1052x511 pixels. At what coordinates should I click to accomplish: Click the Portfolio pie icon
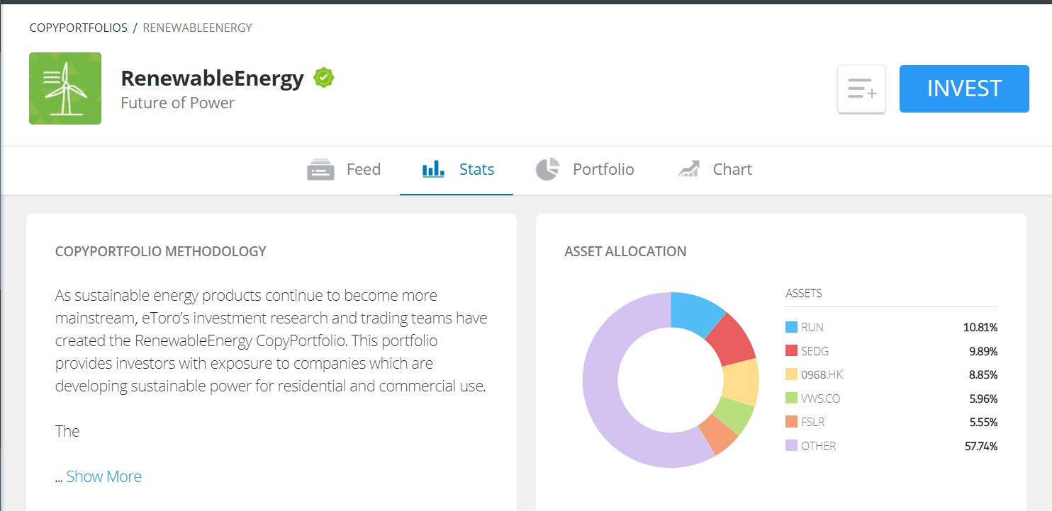[547, 169]
